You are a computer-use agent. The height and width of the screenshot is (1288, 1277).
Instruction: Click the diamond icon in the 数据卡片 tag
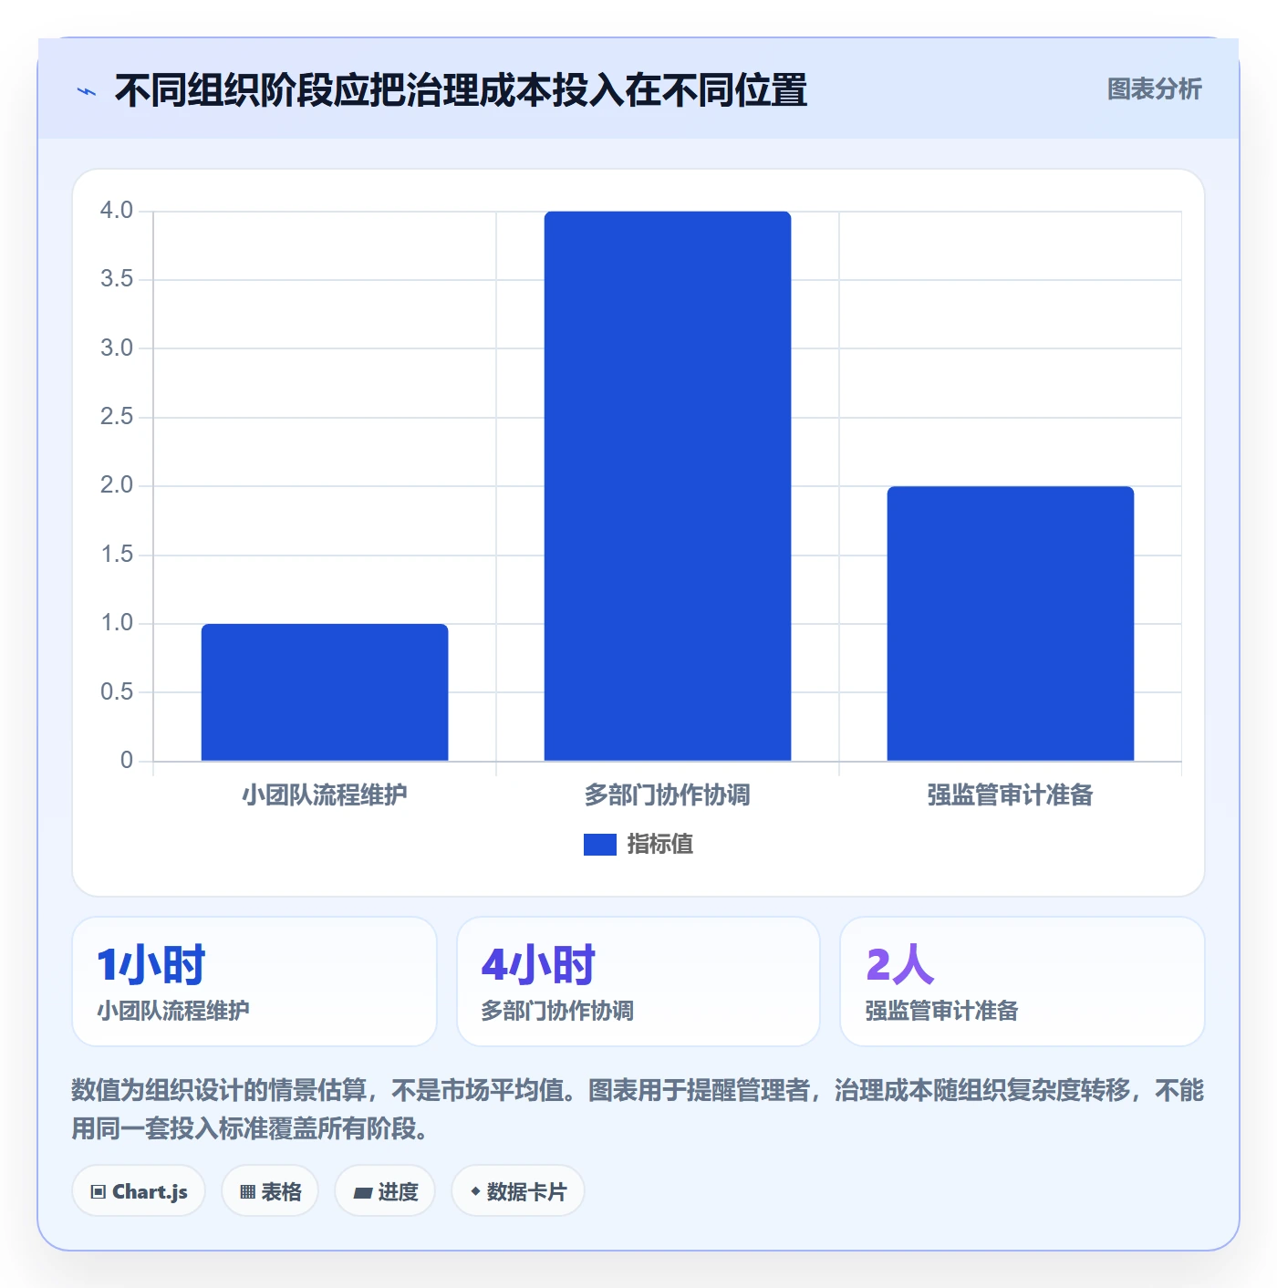tap(475, 1191)
